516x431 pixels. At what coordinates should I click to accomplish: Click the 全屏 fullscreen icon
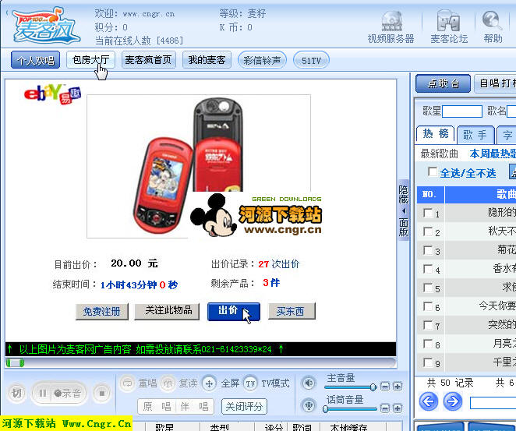click(x=209, y=383)
